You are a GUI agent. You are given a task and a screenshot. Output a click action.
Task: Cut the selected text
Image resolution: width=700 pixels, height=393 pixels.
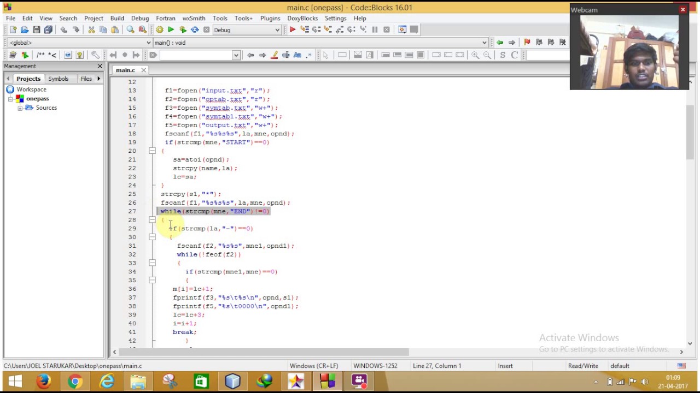click(91, 30)
